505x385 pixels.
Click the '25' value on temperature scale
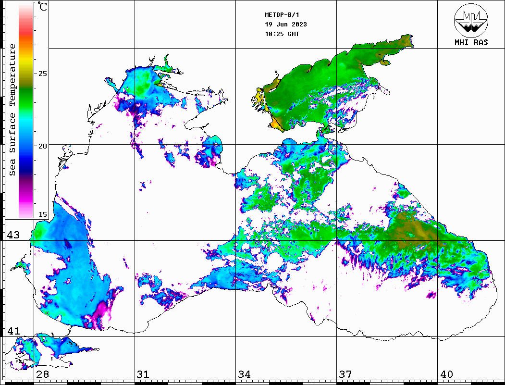pyautogui.click(x=42, y=74)
